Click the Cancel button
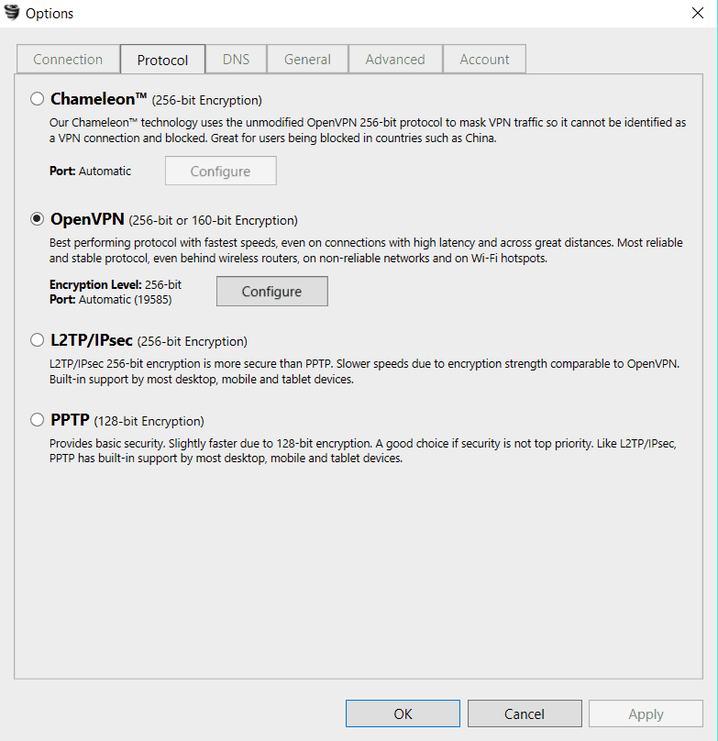The image size is (718, 741). tap(525, 713)
